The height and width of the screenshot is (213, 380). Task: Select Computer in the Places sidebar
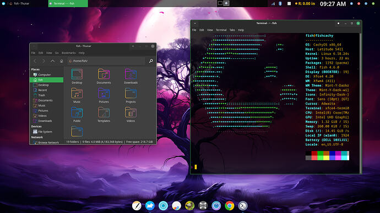point(46,75)
